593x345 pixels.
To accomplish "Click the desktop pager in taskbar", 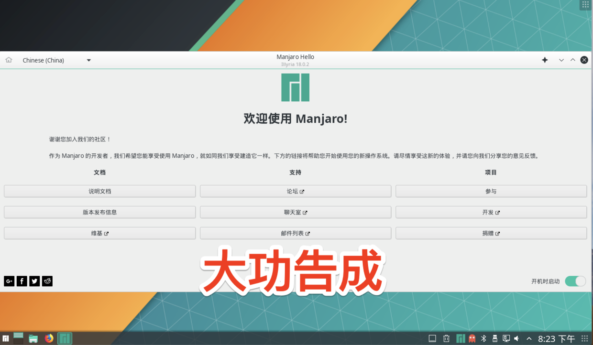I will click(x=18, y=338).
